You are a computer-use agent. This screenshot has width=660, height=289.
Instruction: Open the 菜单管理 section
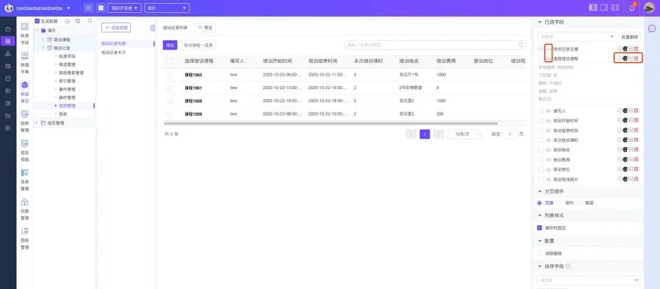click(25, 180)
